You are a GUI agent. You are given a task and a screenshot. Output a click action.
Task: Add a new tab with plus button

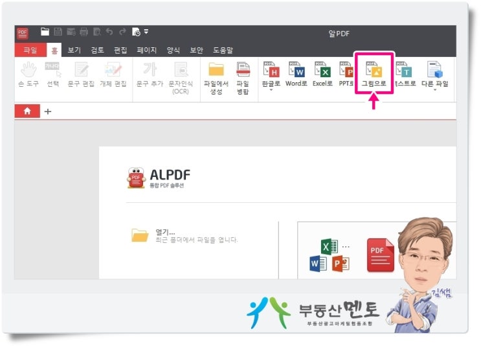(x=47, y=111)
